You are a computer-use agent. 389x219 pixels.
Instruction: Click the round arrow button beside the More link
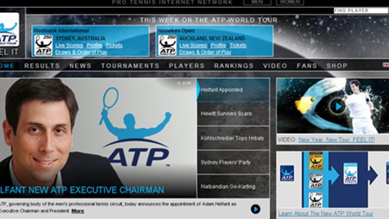255,209
